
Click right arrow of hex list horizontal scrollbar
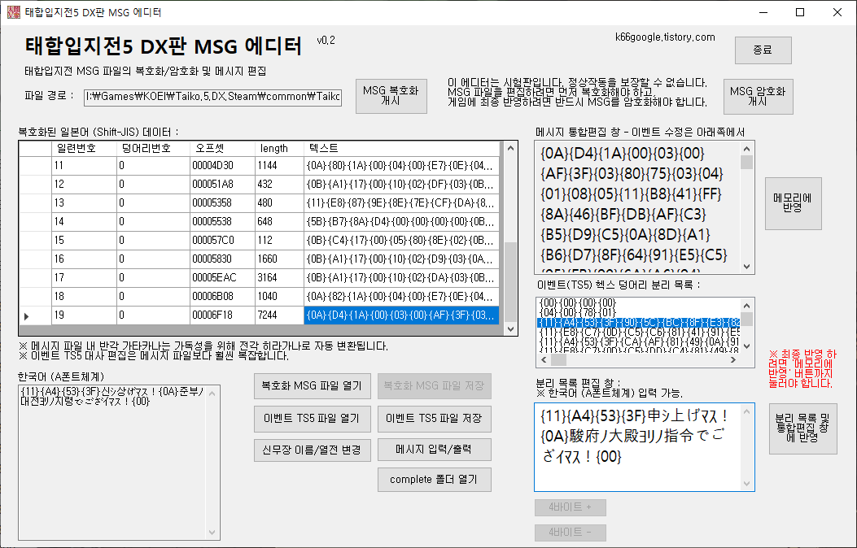coord(733,359)
